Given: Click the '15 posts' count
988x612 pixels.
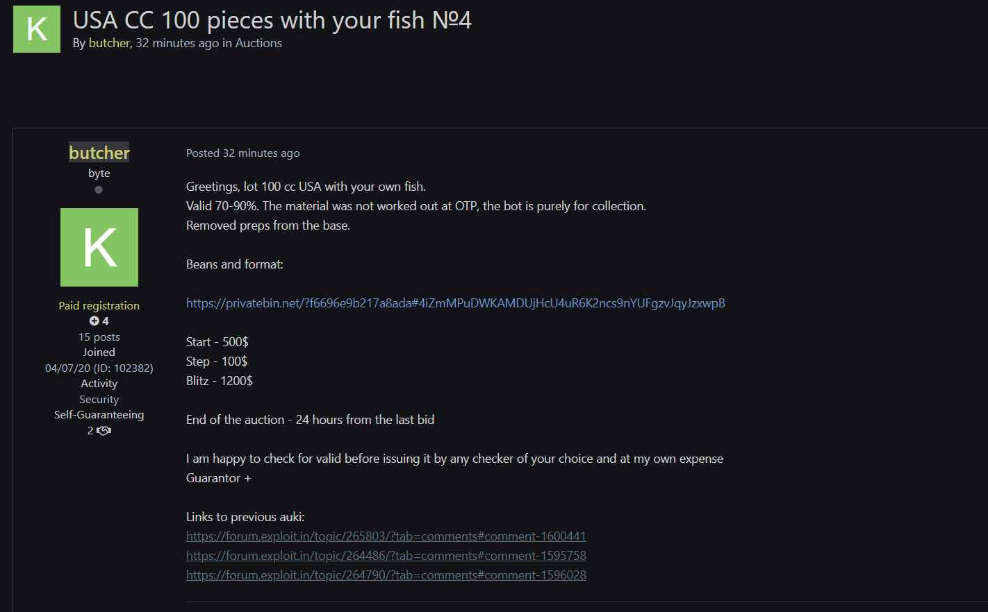Looking at the screenshot, I should (x=99, y=337).
